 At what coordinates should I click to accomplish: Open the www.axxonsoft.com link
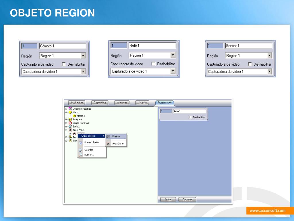268,211
